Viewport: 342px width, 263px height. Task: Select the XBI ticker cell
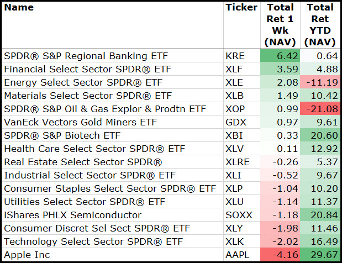tap(234, 135)
